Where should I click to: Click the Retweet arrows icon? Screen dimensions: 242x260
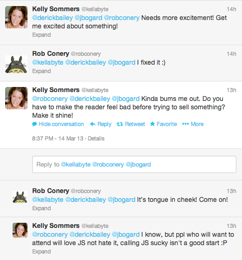point(120,124)
